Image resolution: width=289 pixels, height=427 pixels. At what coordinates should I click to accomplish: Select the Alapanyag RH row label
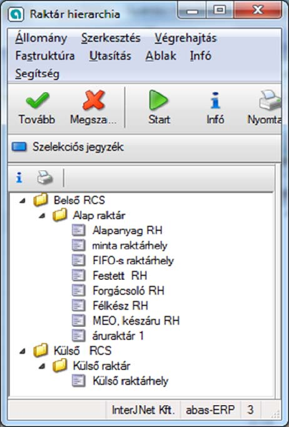point(128,230)
